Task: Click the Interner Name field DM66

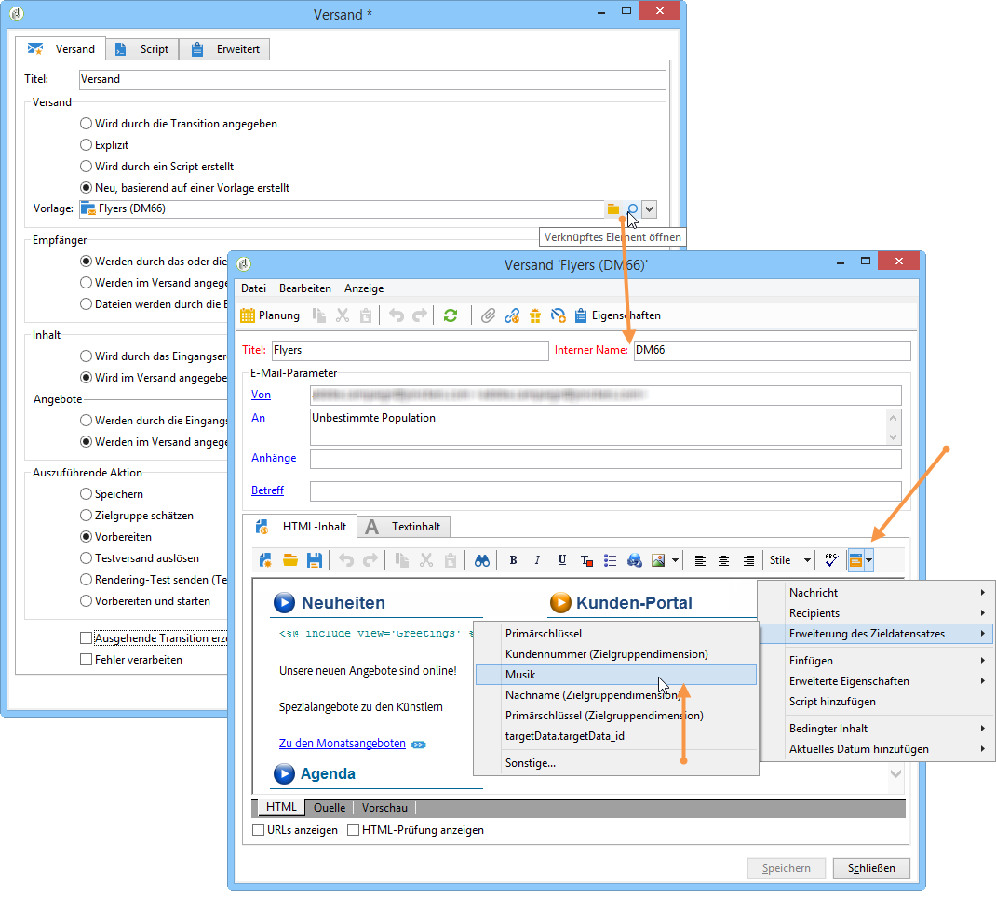Action: [772, 351]
